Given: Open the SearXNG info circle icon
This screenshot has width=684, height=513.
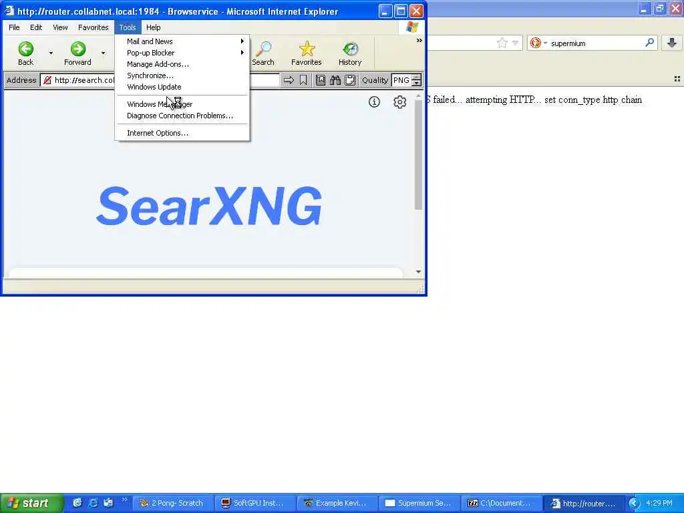Looking at the screenshot, I should coord(374,102).
